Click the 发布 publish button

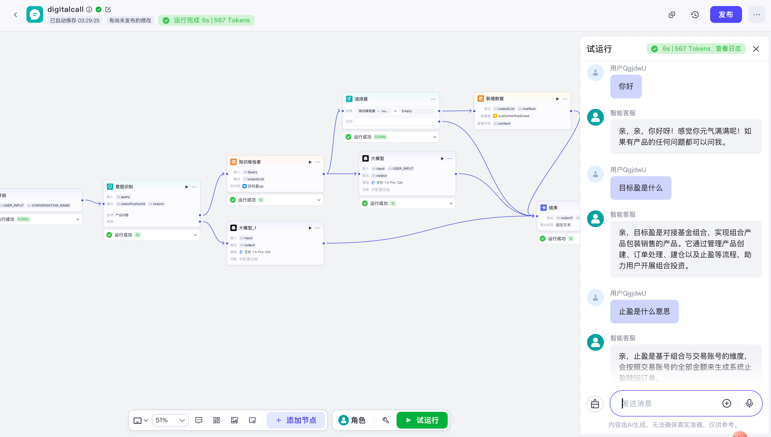(726, 14)
